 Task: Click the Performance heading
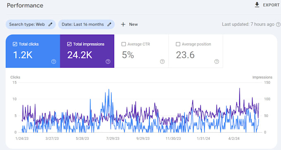(x=25, y=5)
